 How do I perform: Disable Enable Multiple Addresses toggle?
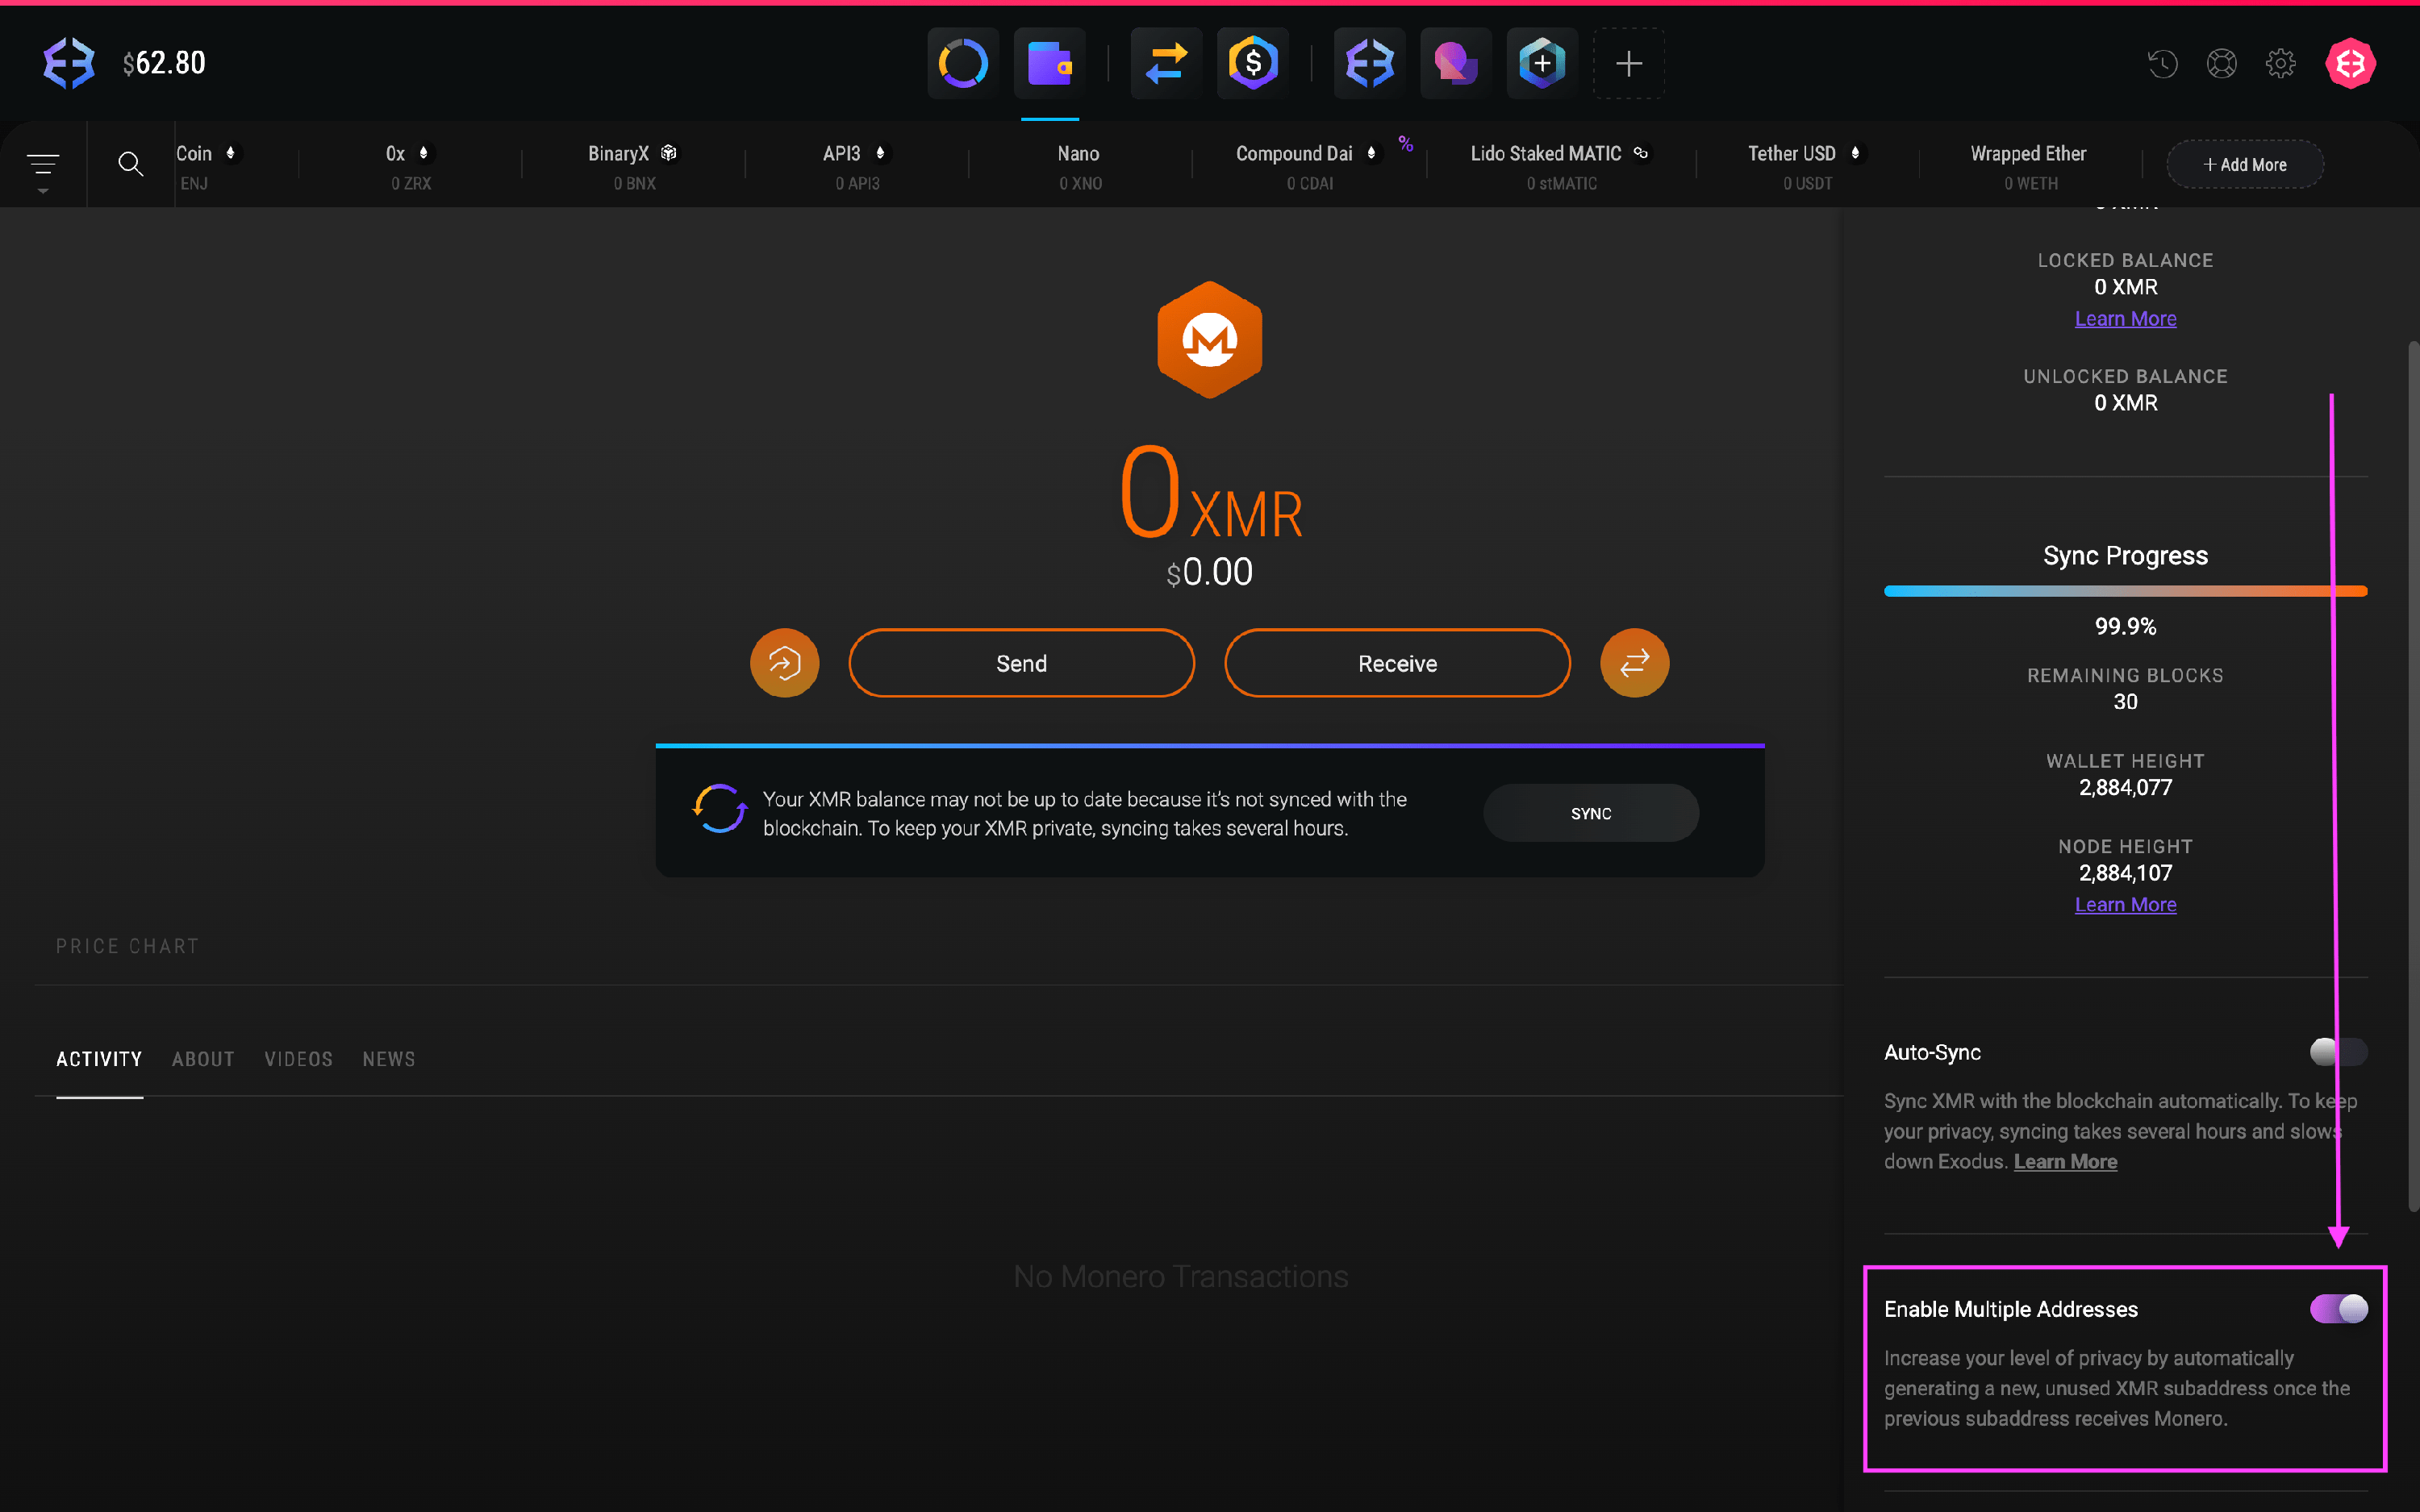(x=2338, y=1309)
